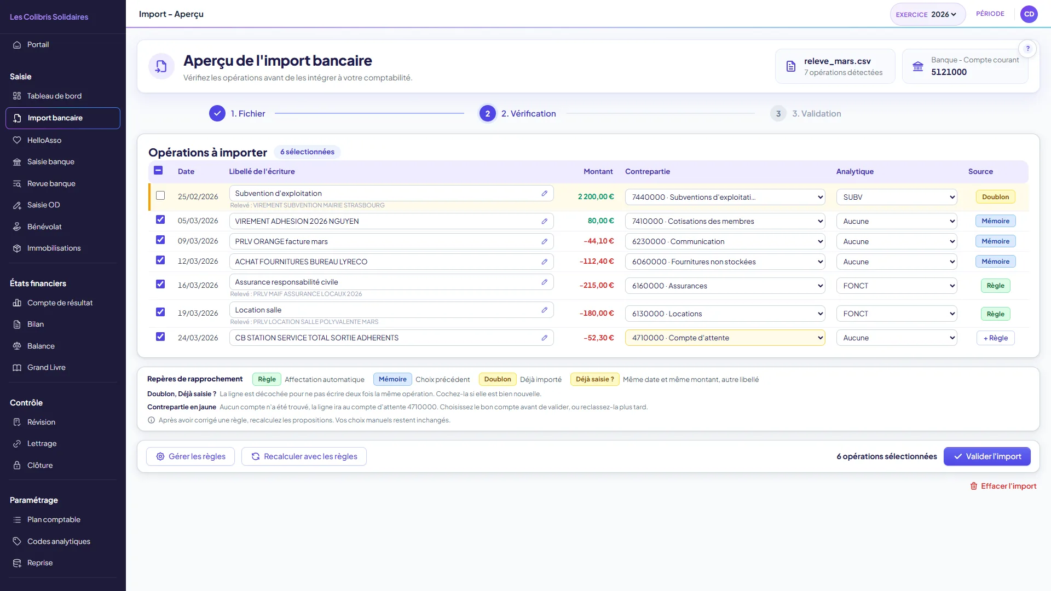
Task: Click Gérer les règles button
Action: click(190, 456)
